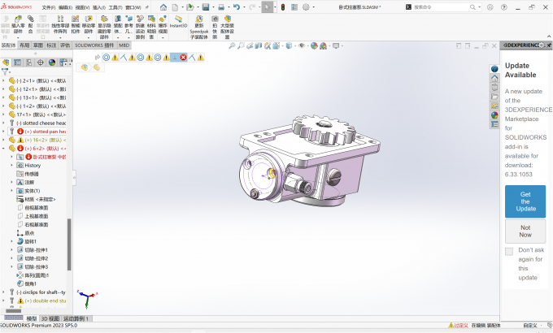Select the Mate (配合) paperclip tool
The width and height of the screenshot is (553, 333).
[x=31, y=24]
